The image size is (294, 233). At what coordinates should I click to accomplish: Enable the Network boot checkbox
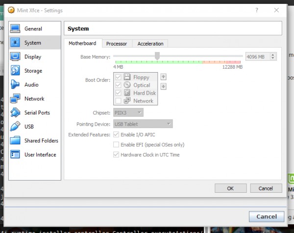click(x=118, y=101)
